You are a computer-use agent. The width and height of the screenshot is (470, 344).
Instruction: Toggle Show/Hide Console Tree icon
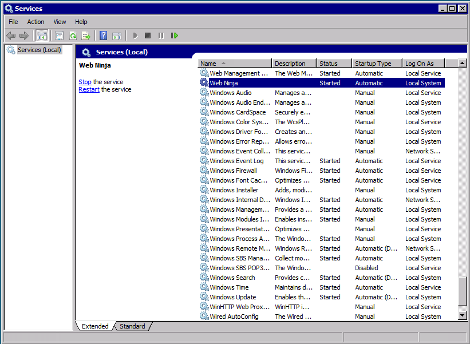[x=42, y=35]
